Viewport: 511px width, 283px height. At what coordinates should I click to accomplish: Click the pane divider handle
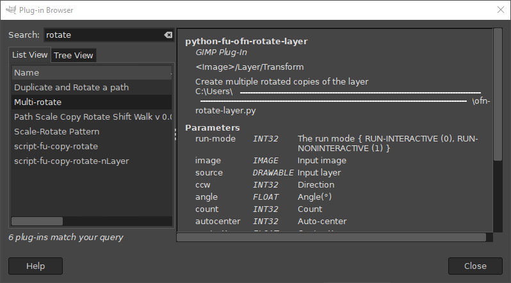175,134
